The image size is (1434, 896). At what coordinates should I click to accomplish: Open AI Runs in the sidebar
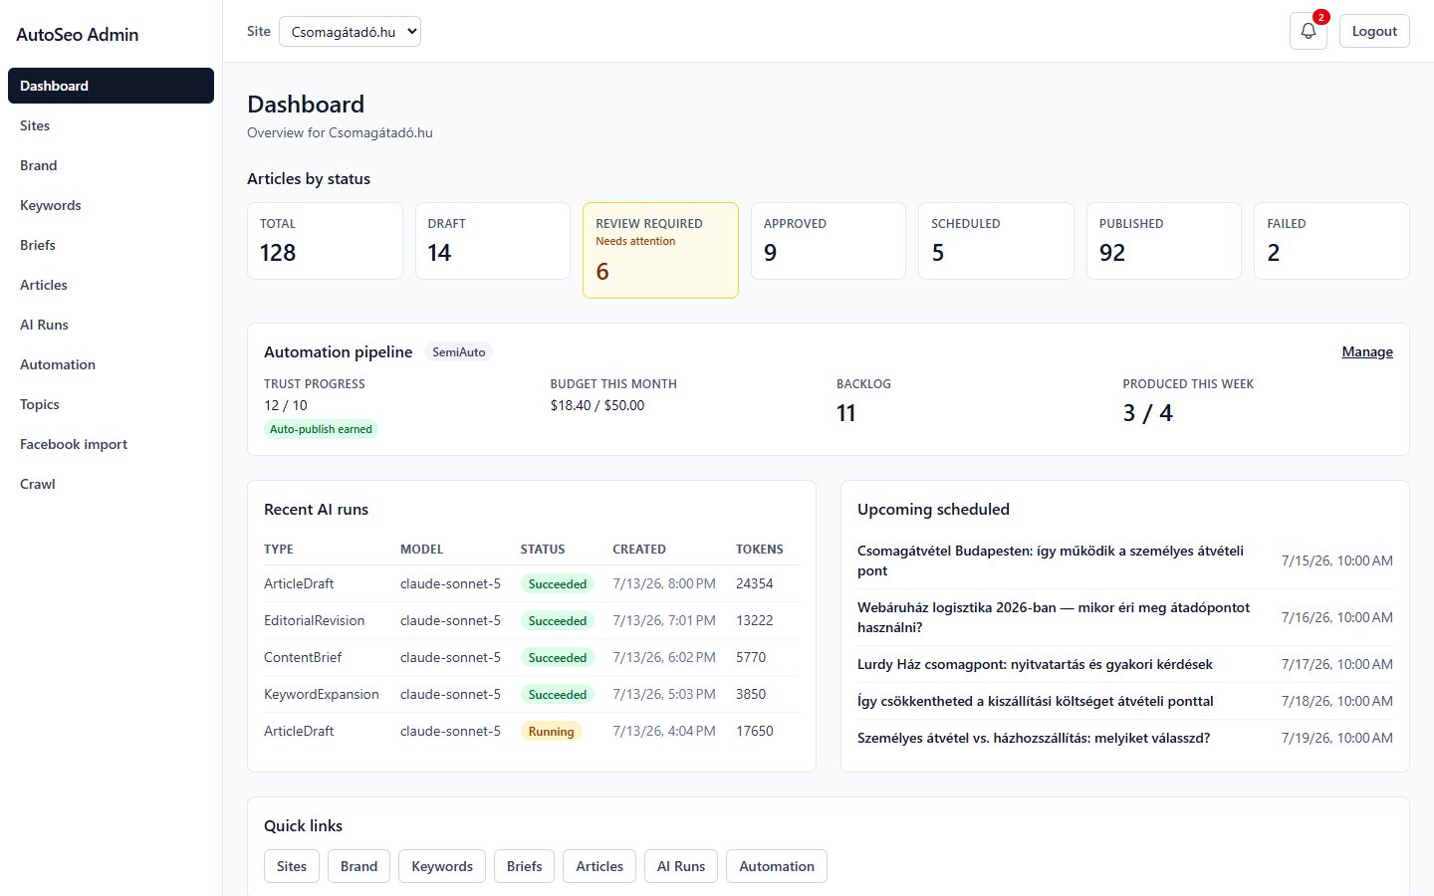tap(111, 325)
